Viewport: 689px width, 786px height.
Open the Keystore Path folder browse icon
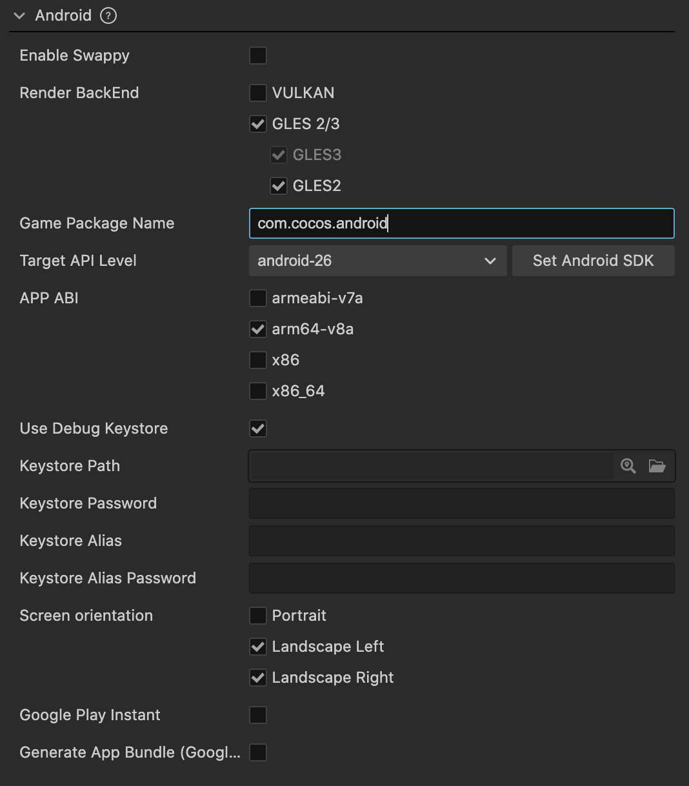(x=657, y=466)
